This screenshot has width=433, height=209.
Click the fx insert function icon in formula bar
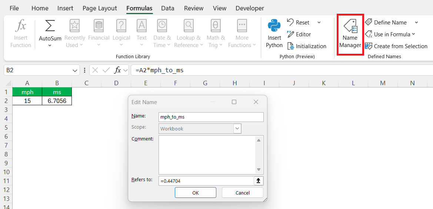(118, 70)
